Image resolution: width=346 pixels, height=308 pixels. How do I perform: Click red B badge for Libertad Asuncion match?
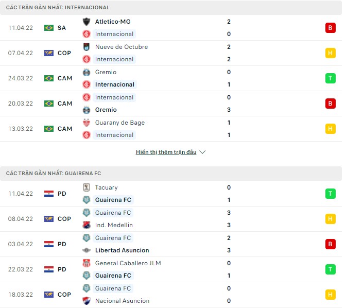click(330, 244)
